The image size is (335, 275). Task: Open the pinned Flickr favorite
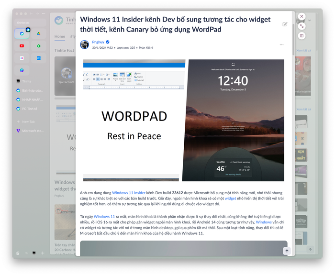(x=22, y=58)
